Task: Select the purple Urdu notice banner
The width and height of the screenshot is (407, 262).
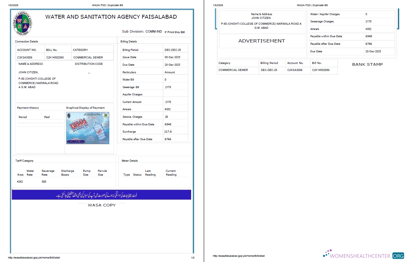Action: tap(101, 195)
